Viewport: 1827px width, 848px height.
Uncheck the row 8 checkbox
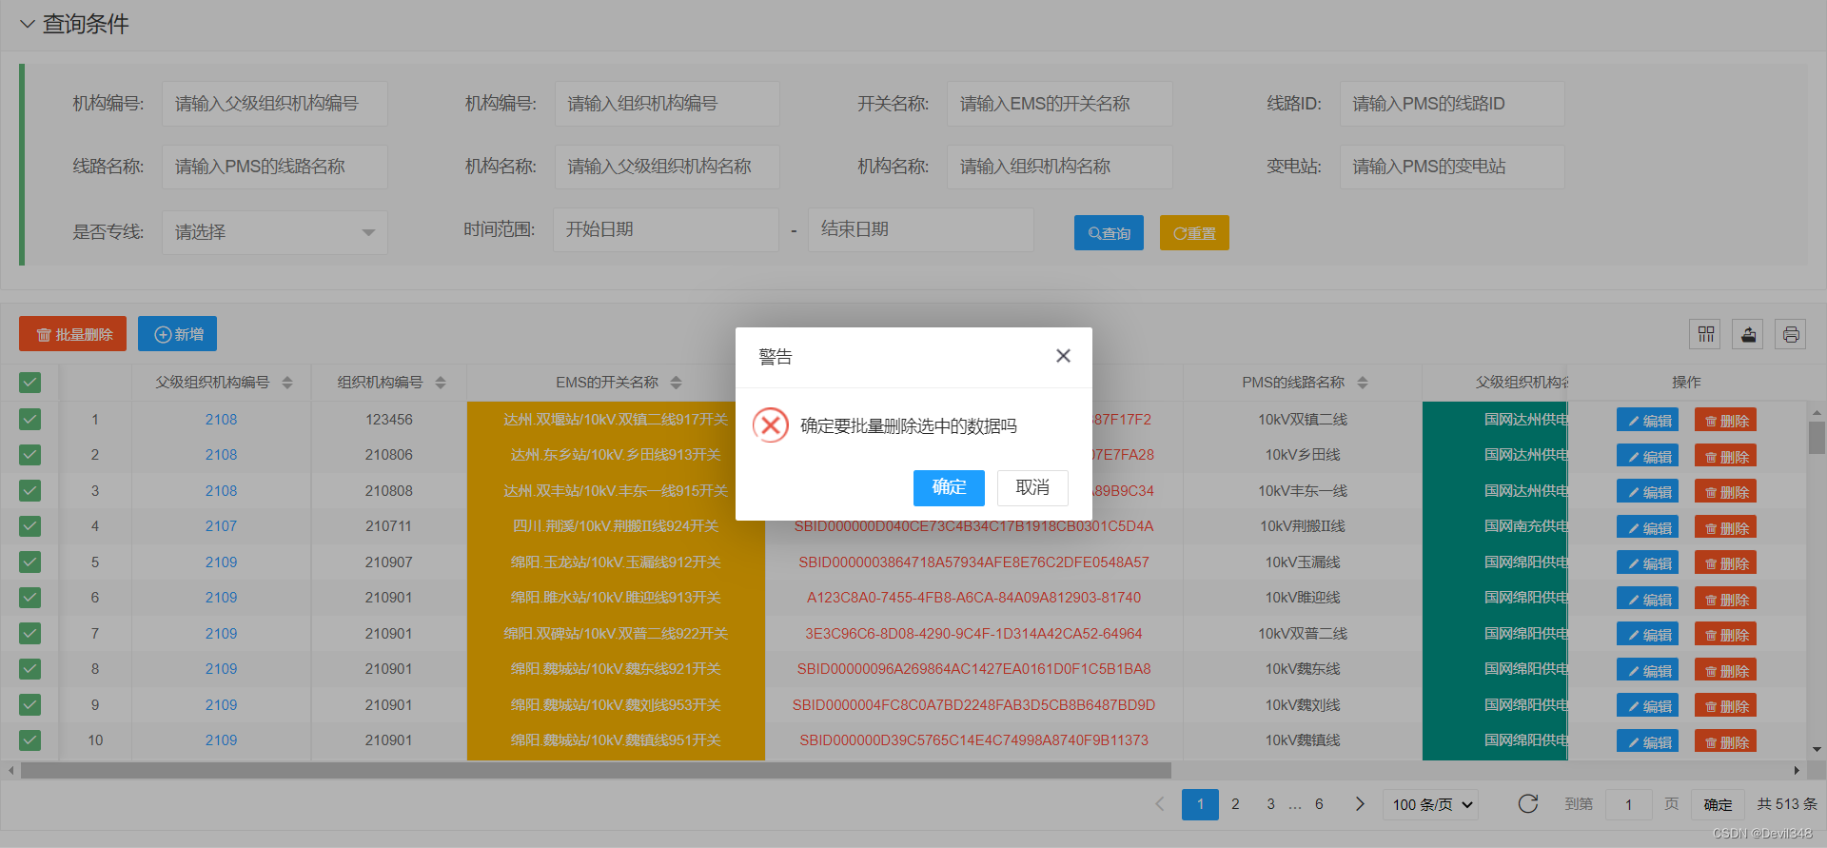[29, 669]
